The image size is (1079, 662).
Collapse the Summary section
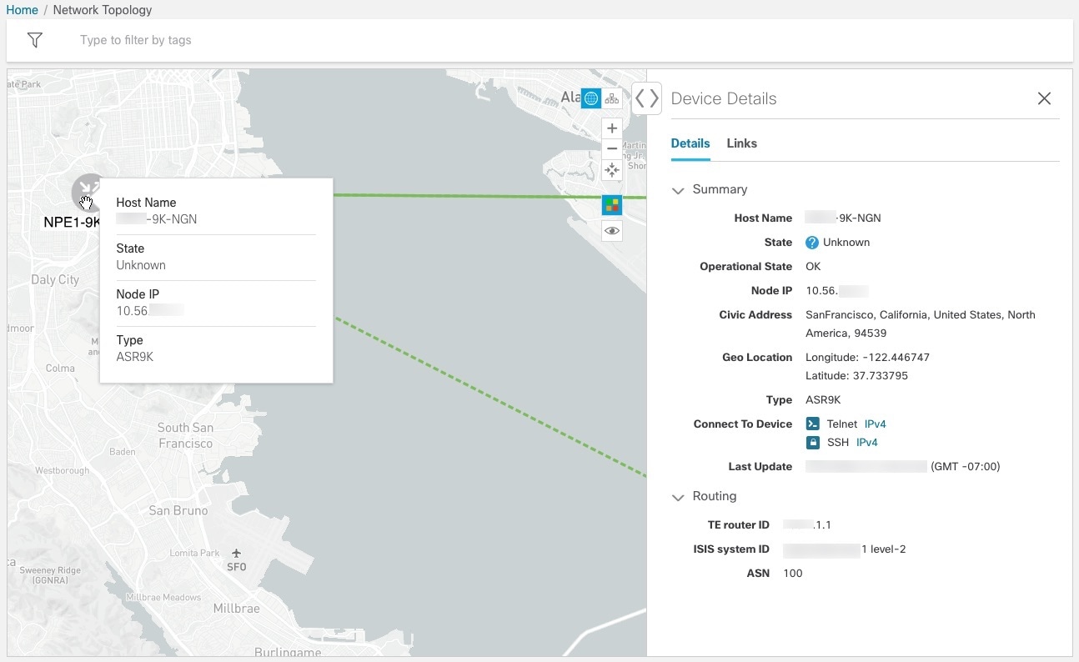click(x=678, y=190)
